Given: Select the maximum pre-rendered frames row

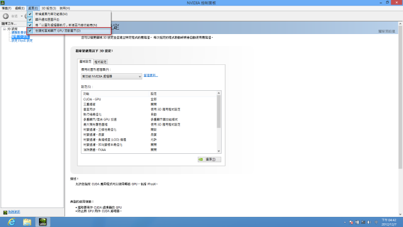Looking at the screenshot, I should (149, 124).
